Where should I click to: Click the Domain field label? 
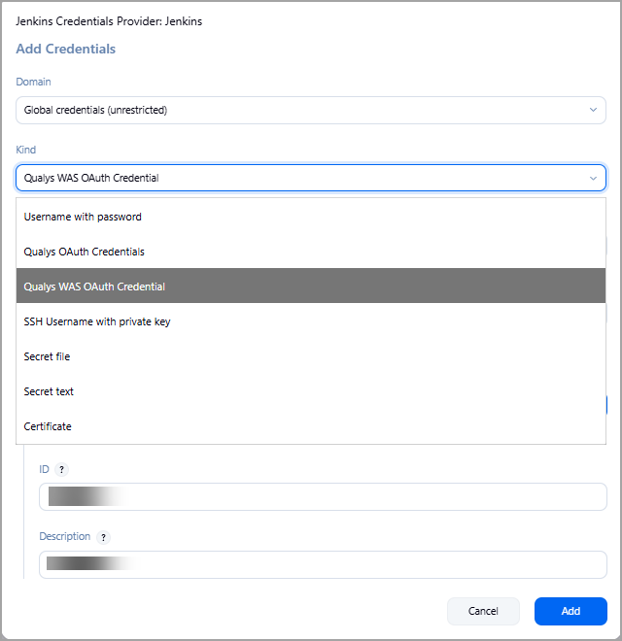33,82
